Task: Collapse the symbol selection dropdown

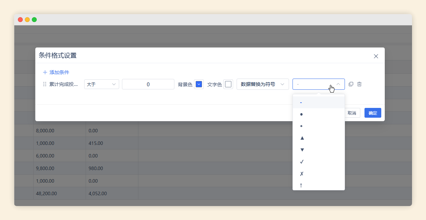Action: tap(338, 84)
